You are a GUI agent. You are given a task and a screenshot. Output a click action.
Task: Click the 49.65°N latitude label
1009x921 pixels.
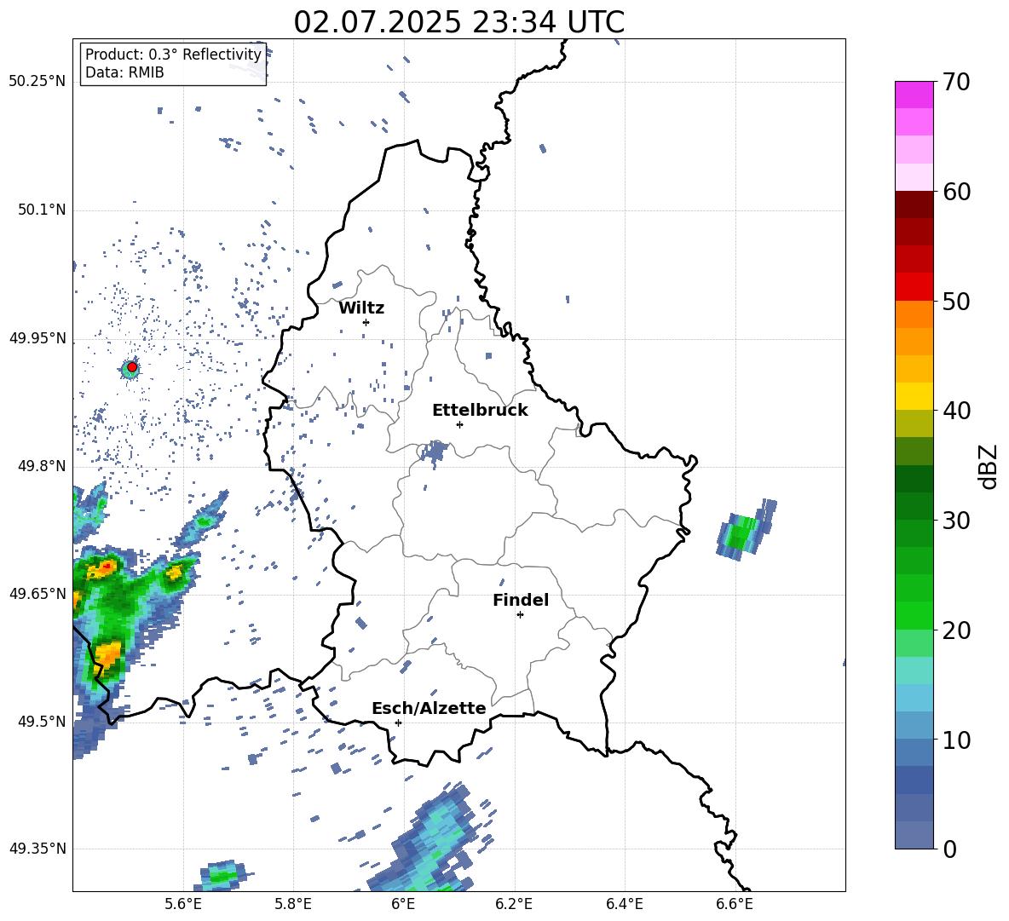click(x=37, y=593)
